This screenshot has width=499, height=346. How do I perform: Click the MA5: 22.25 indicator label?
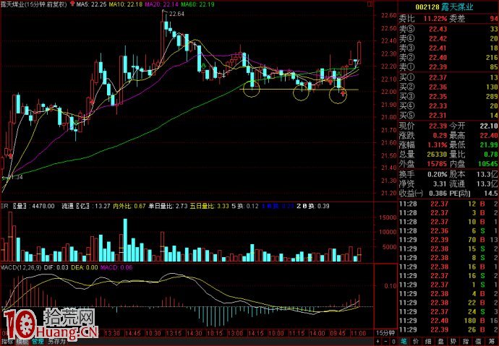(91, 4)
